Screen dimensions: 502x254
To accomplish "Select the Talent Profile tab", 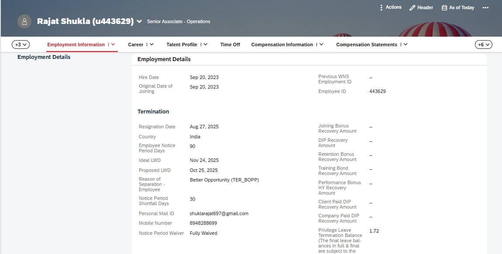I will pos(182,45).
